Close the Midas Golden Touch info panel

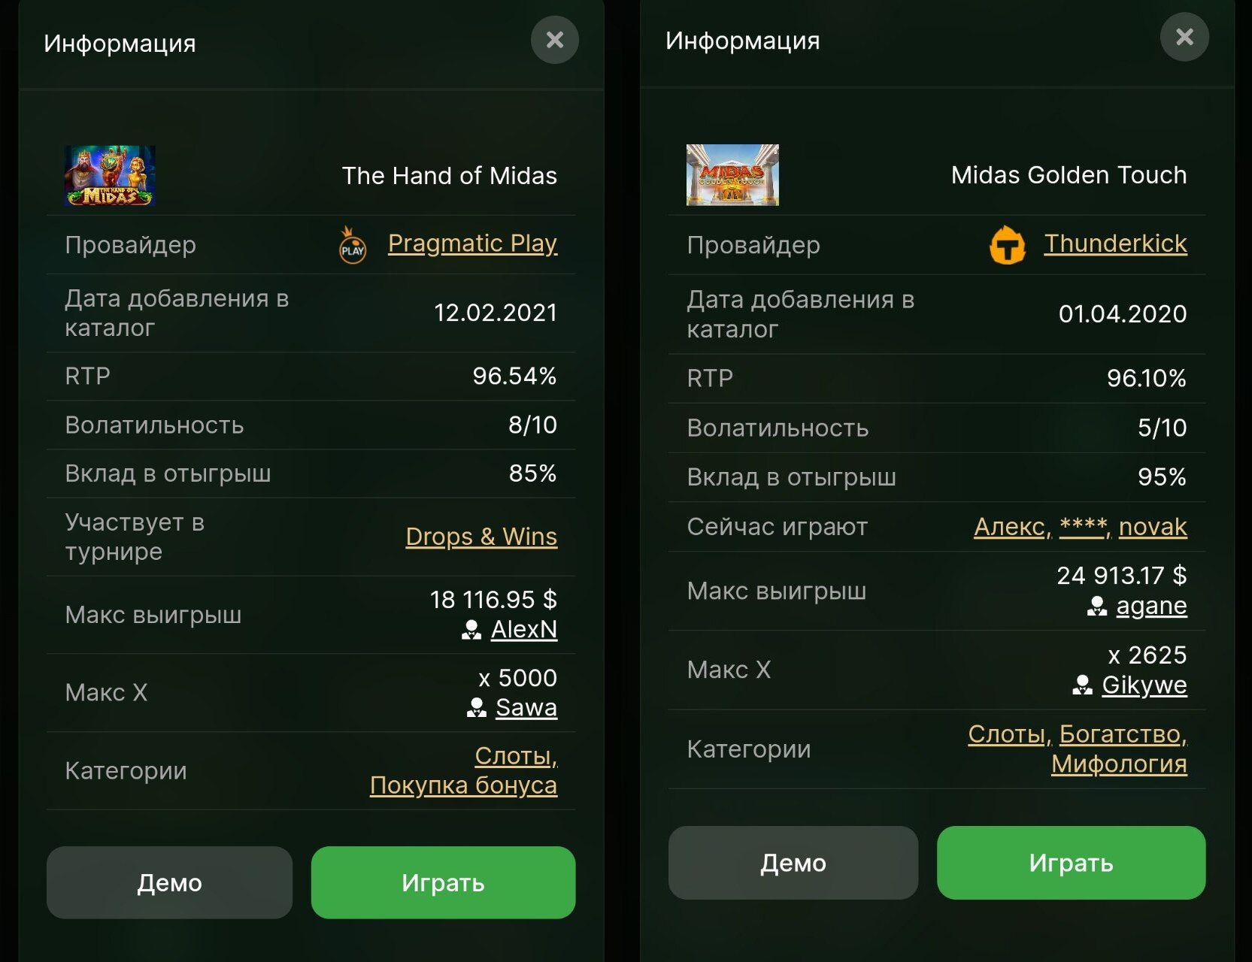1184,37
